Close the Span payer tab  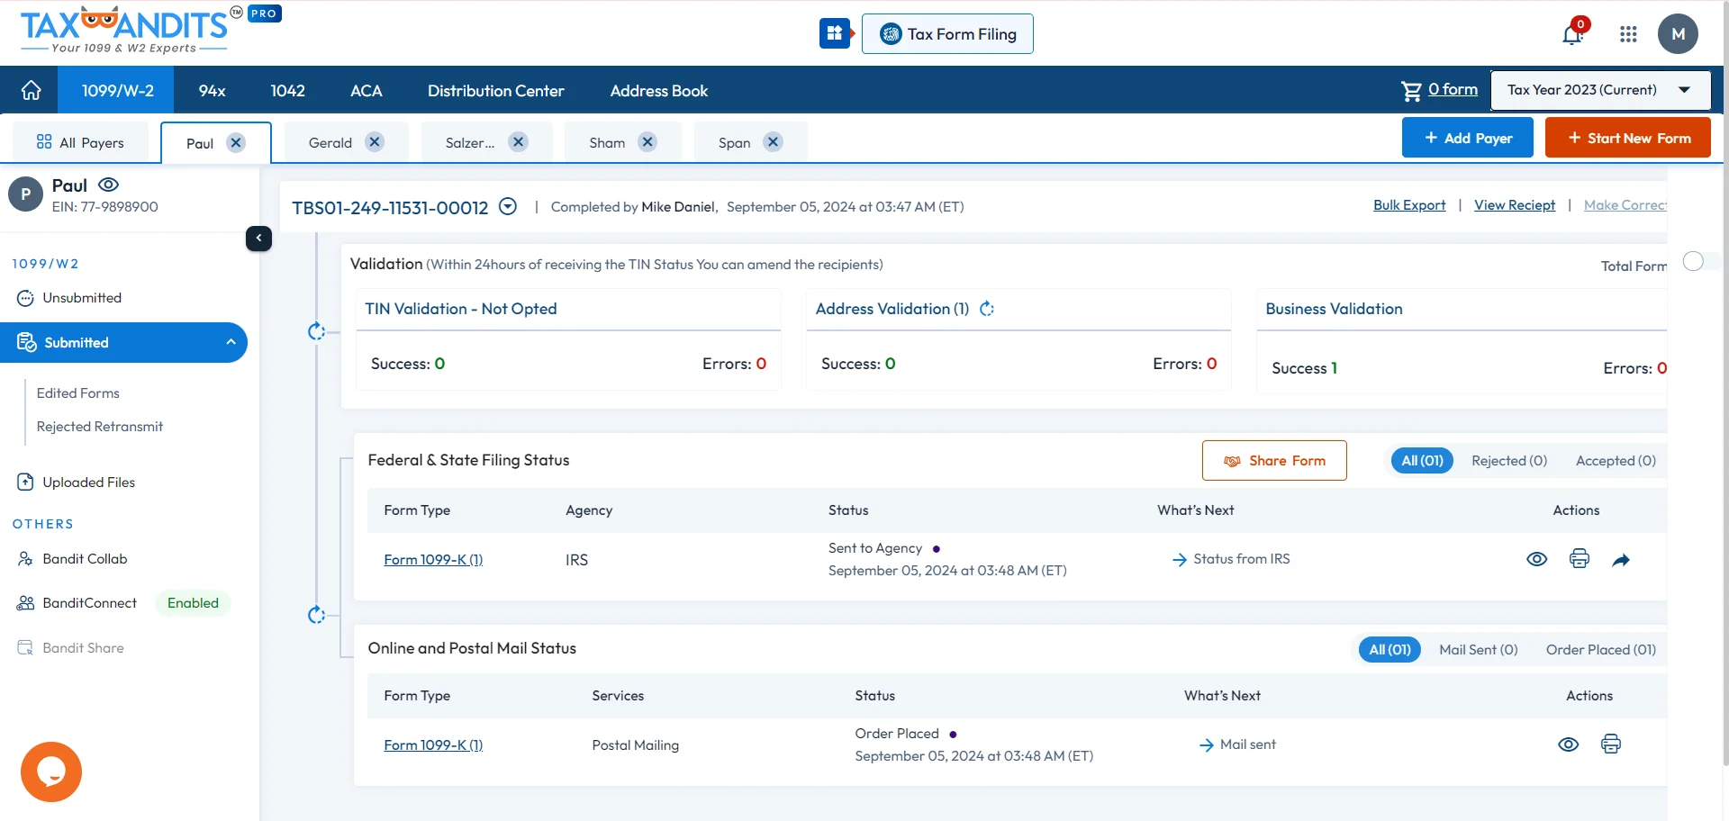pyautogui.click(x=773, y=141)
